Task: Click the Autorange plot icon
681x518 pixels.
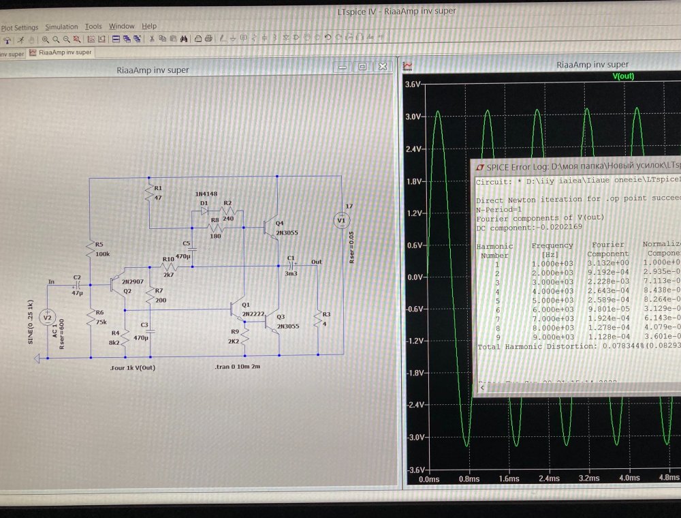Action: (90, 40)
